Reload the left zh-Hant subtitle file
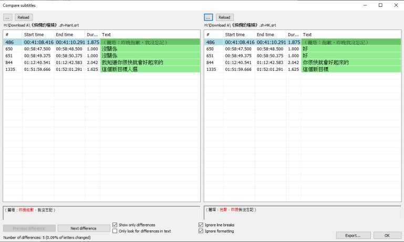This screenshot has height=242, width=404. [24, 17]
